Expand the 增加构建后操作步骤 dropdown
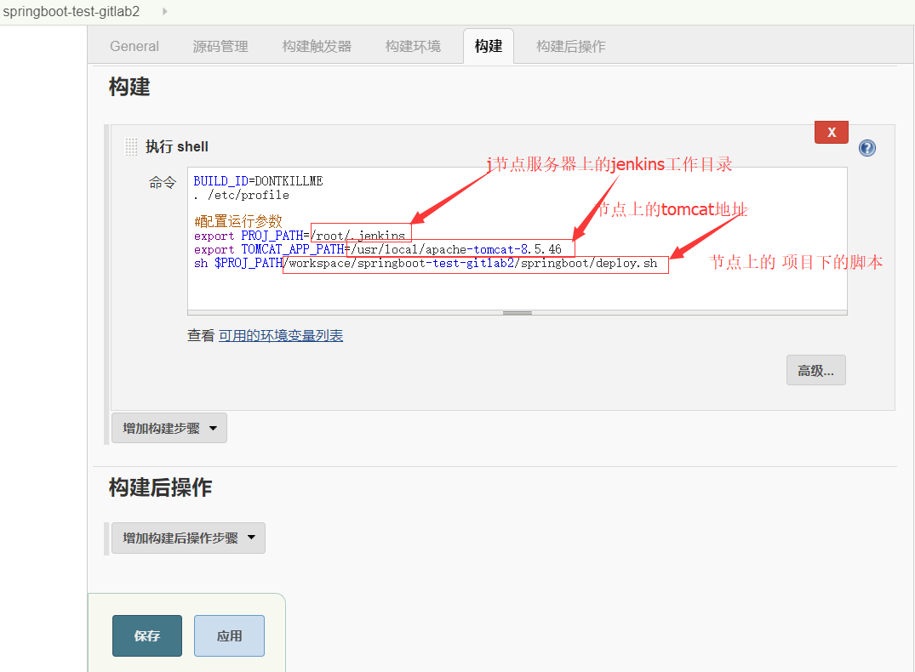 [x=181, y=538]
